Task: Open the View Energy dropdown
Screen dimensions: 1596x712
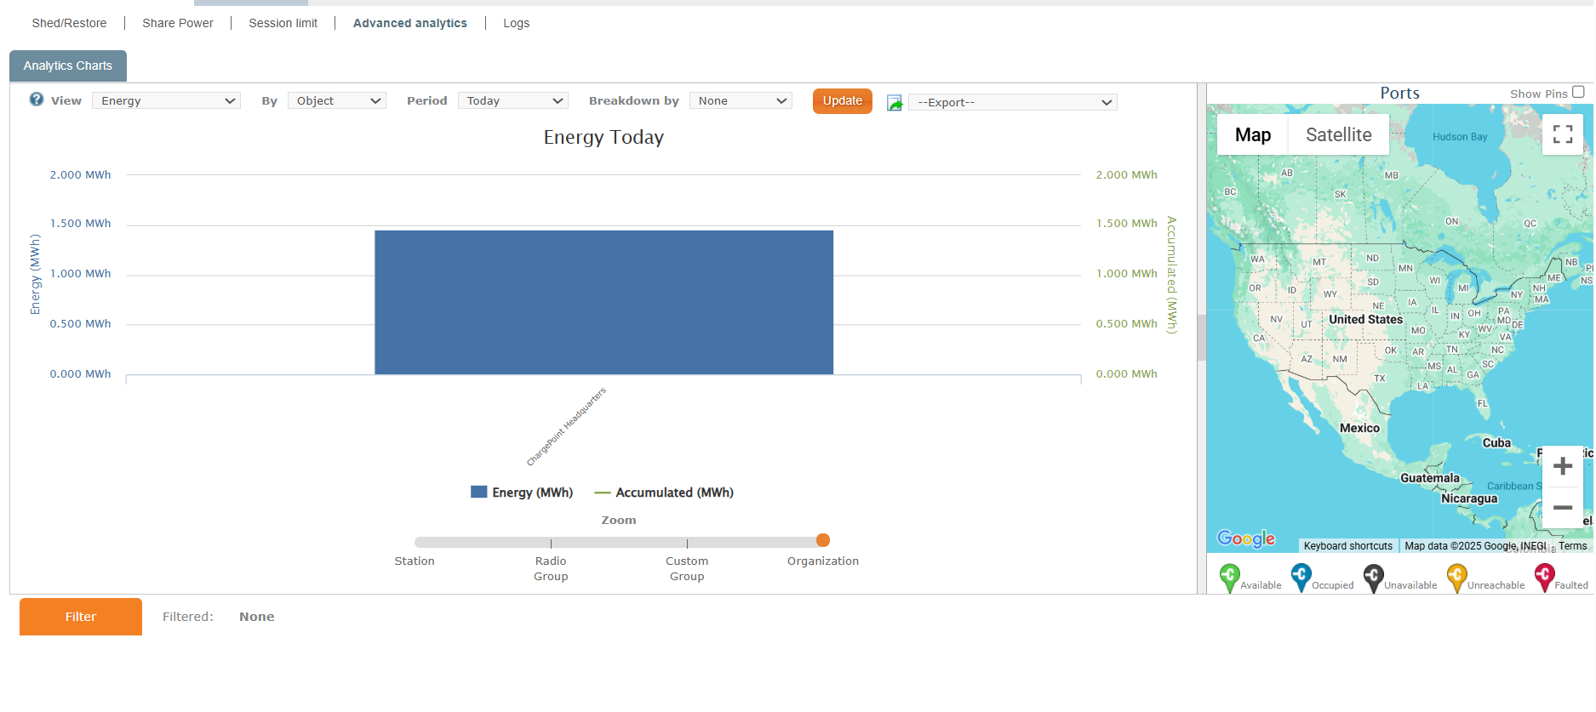Action: tap(167, 101)
